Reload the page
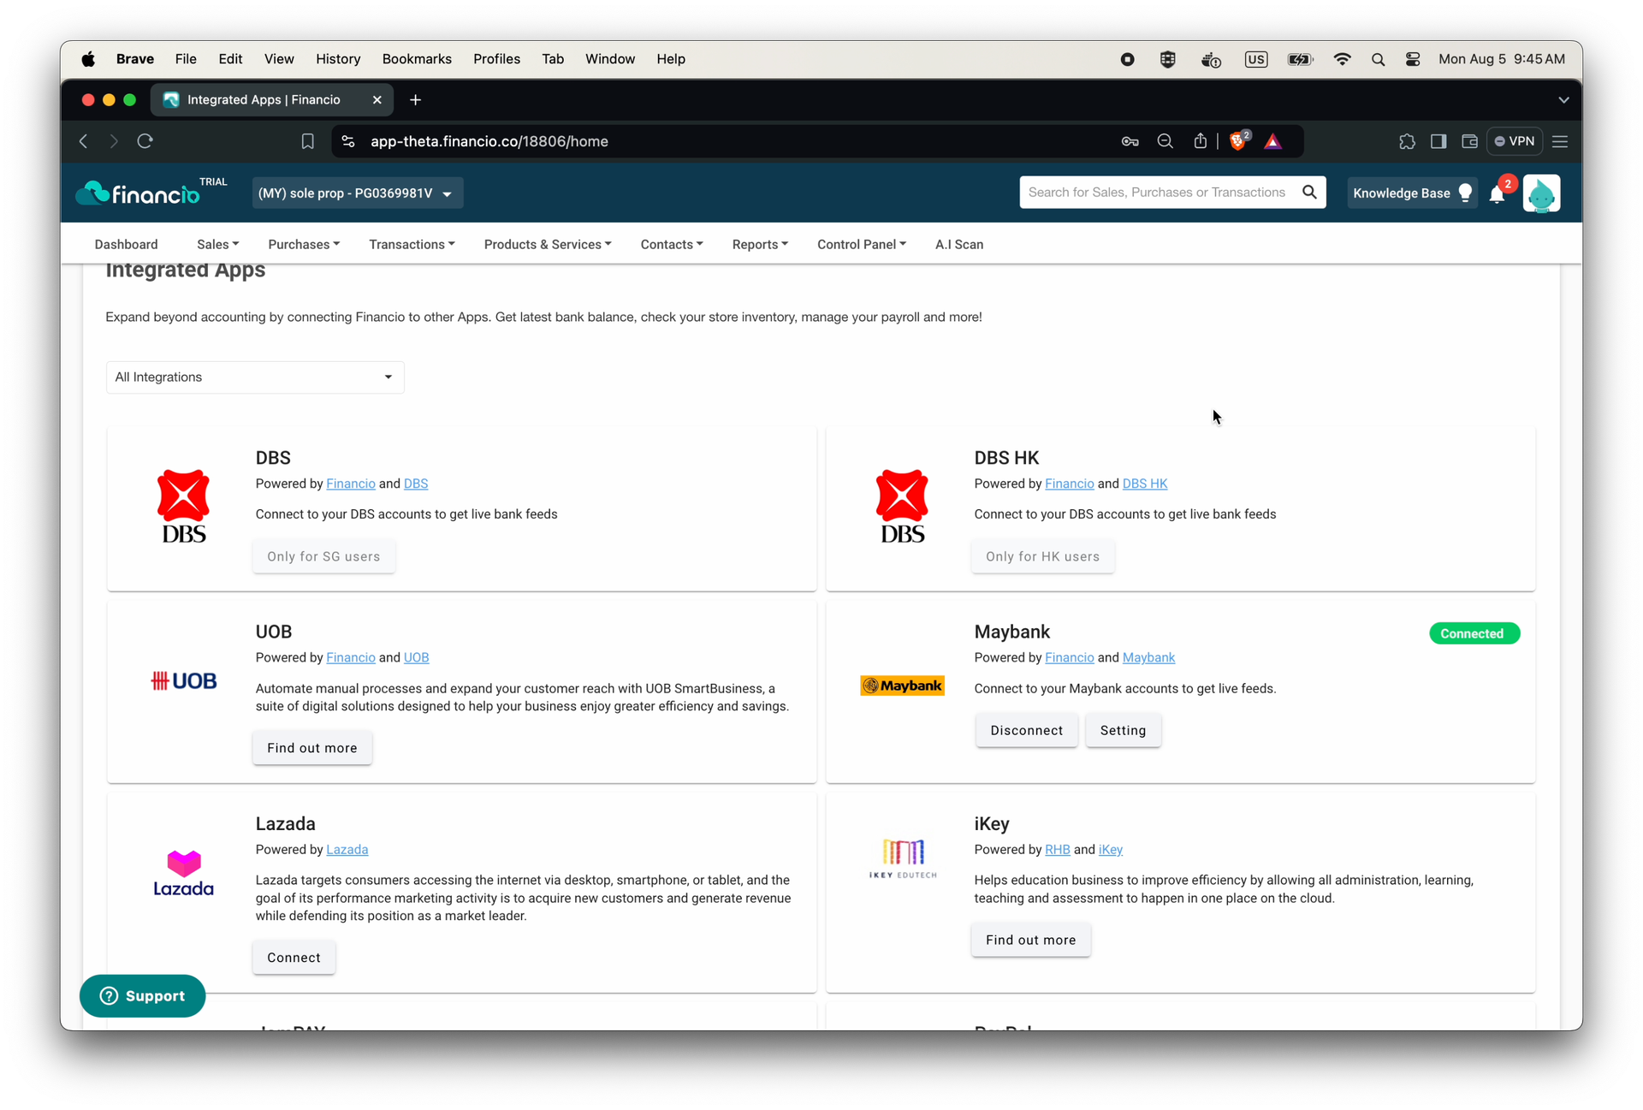This screenshot has height=1110, width=1643. 145,141
